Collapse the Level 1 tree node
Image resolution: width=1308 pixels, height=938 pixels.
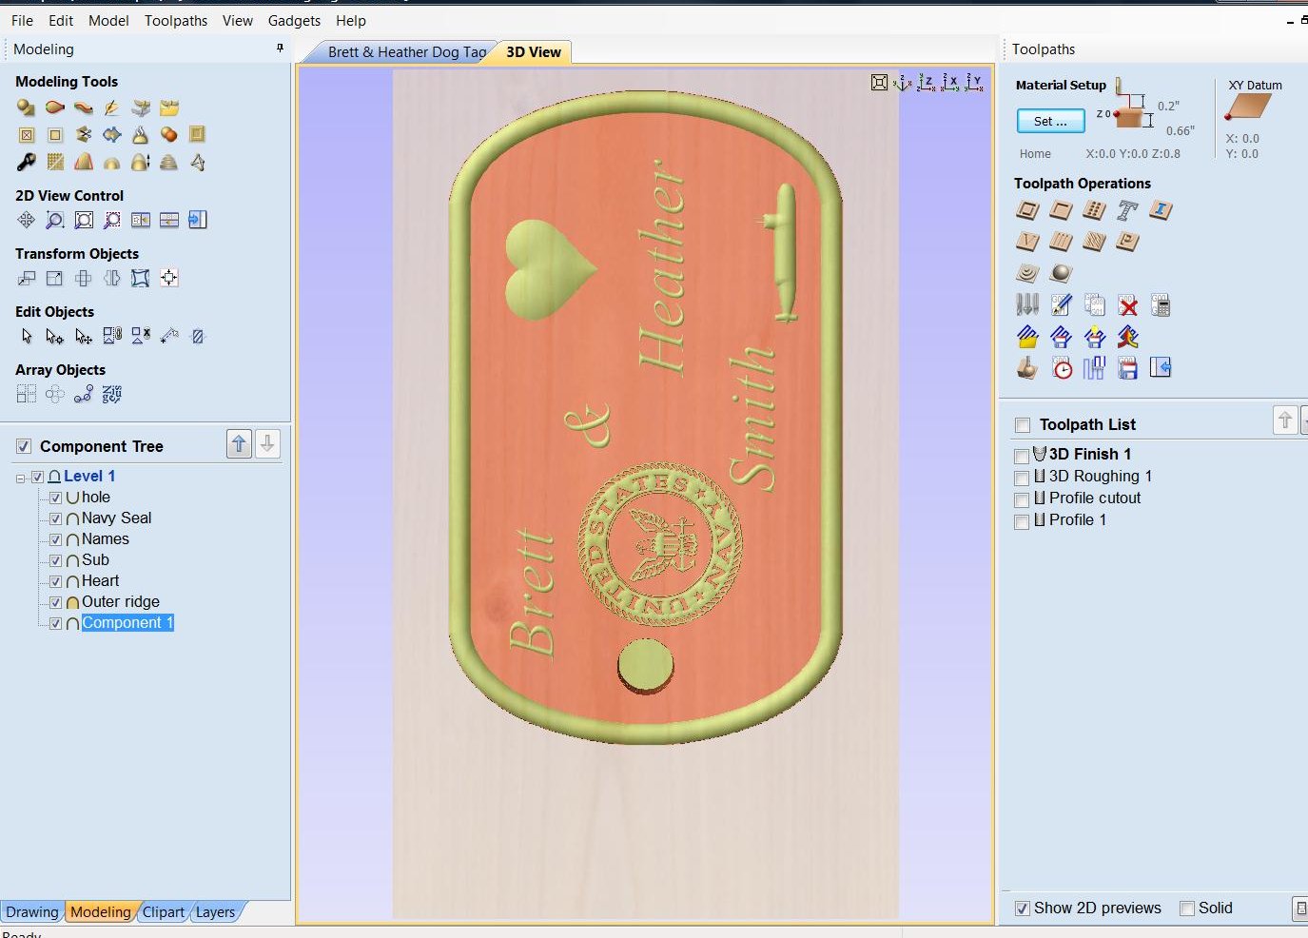(x=21, y=478)
